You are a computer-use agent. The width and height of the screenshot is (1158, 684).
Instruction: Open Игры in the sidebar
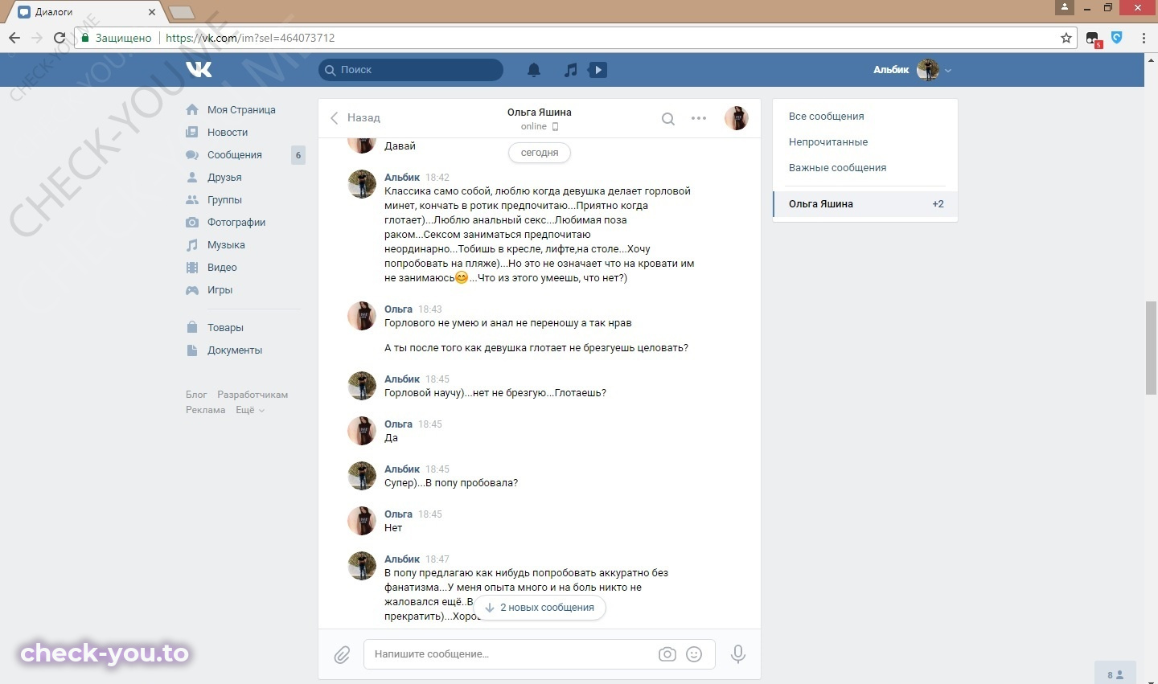click(220, 290)
